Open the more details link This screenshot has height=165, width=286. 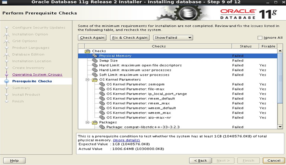tap(127, 140)
